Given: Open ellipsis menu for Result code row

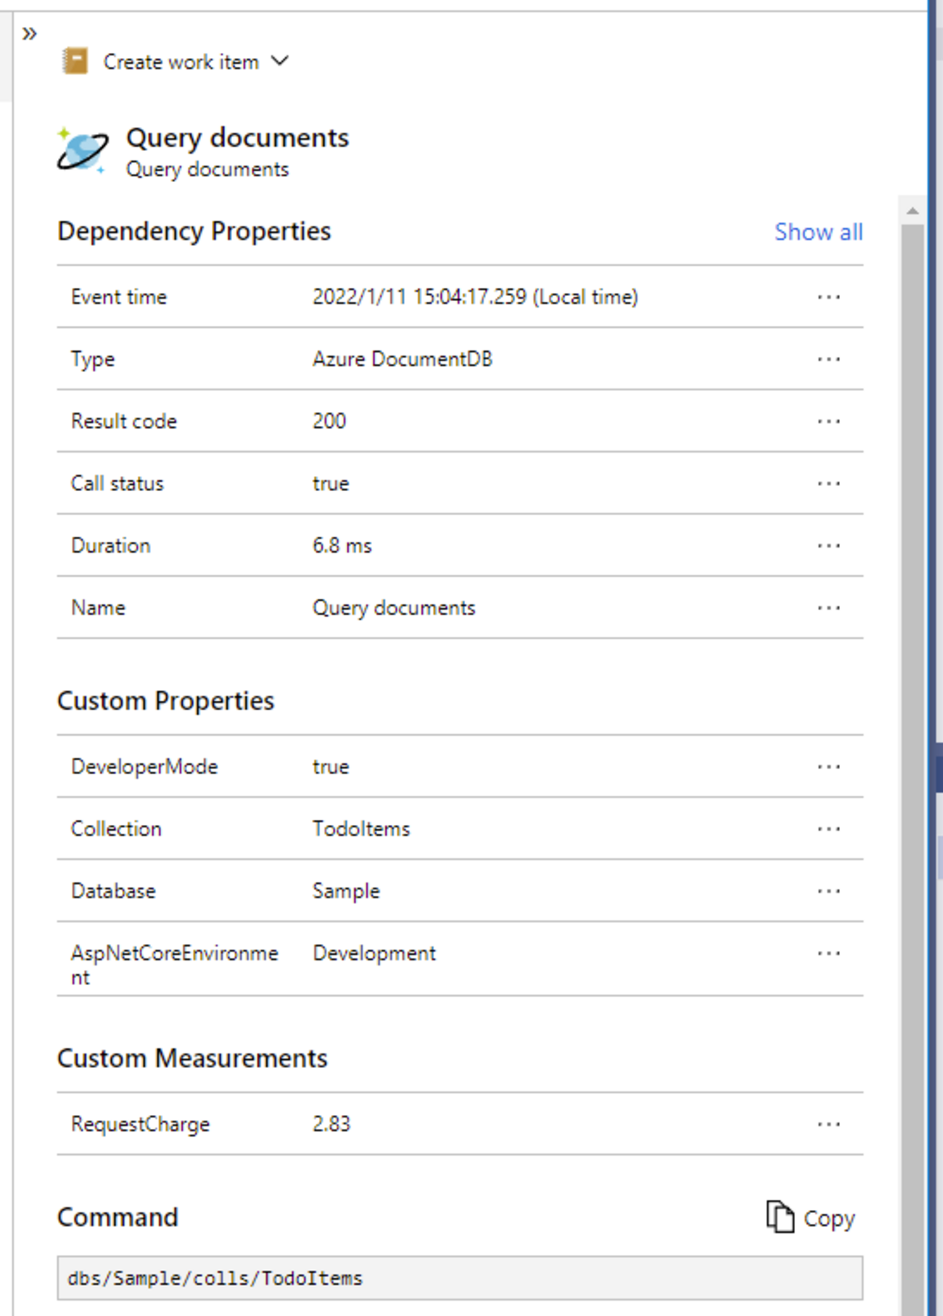Looking at the screenshot, I should click(x=828, y=421).
